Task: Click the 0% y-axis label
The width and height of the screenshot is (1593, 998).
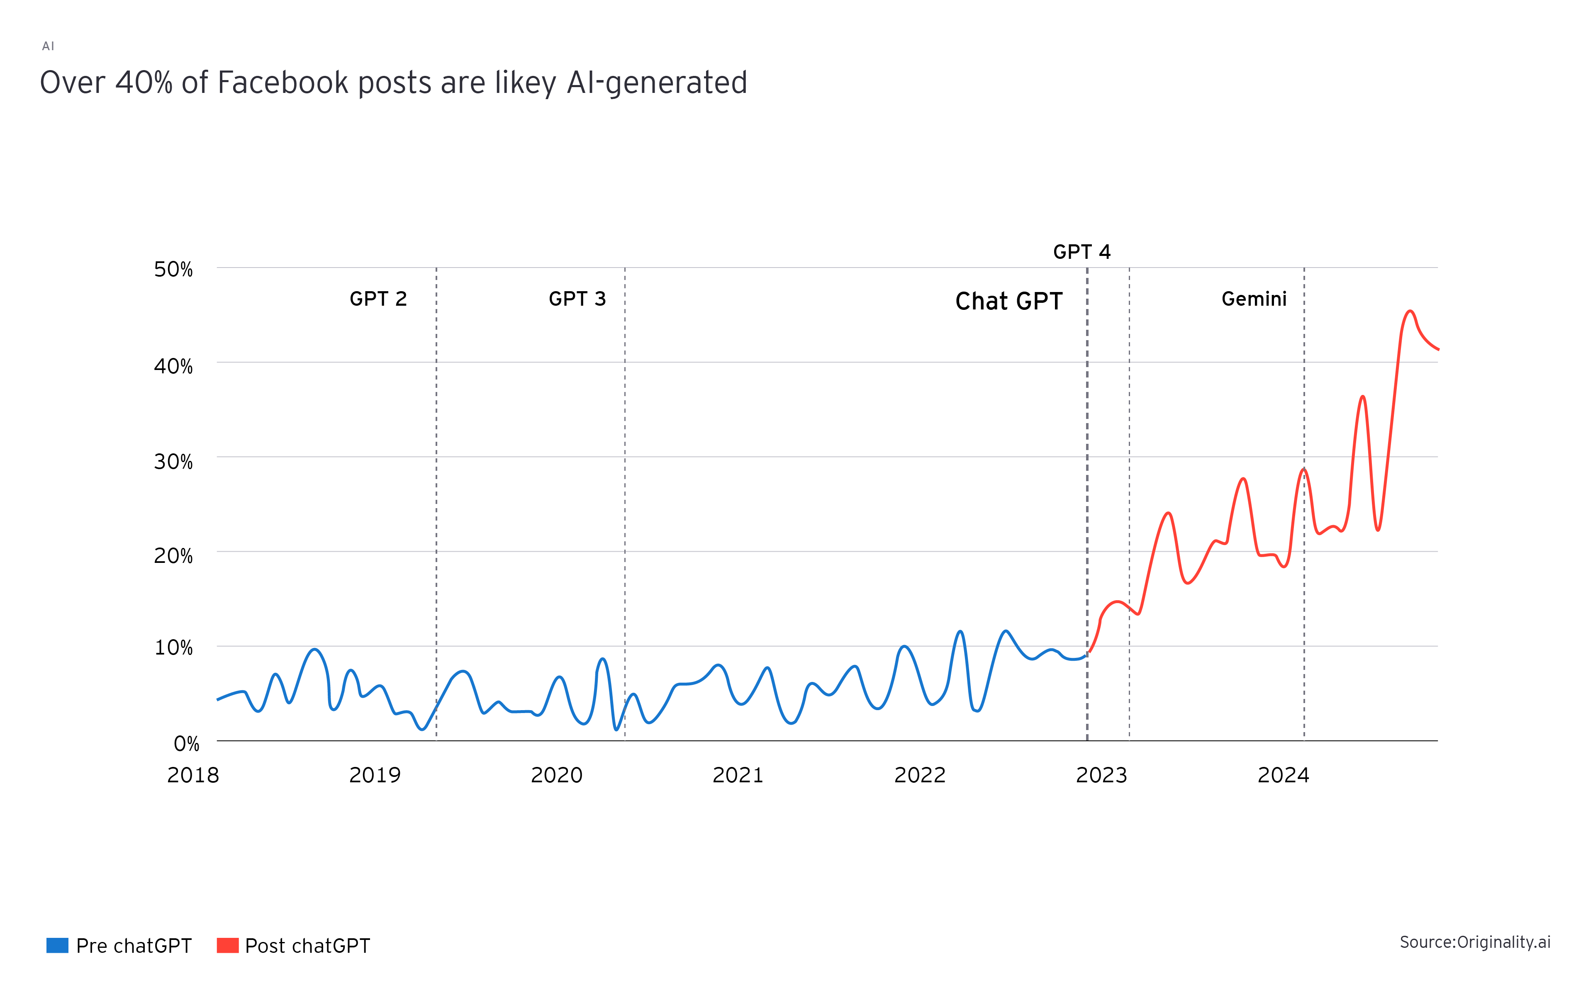Action: tap(186, 744)
